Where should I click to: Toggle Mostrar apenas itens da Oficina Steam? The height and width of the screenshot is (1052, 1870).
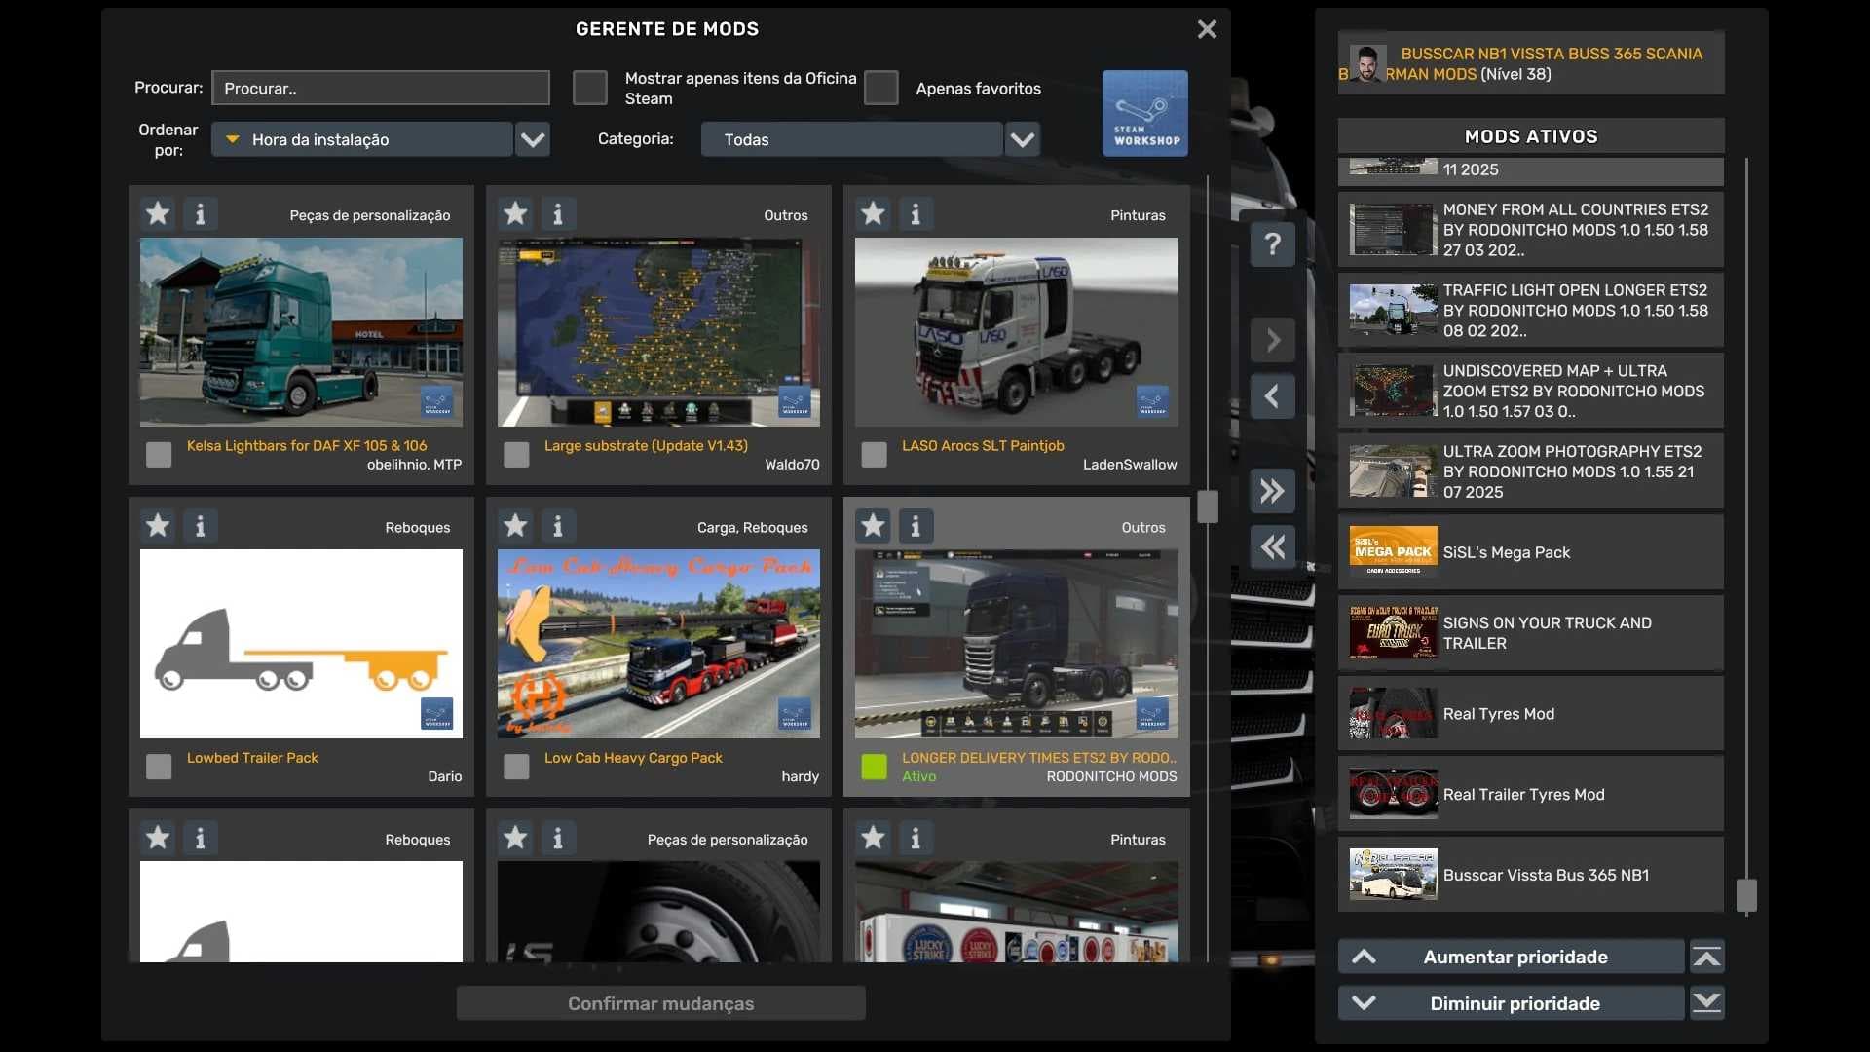point(590,88)
